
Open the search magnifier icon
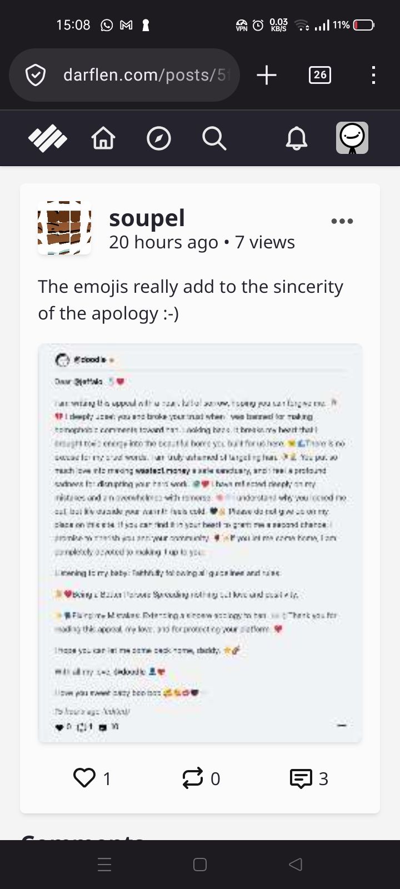pos(214,138)
